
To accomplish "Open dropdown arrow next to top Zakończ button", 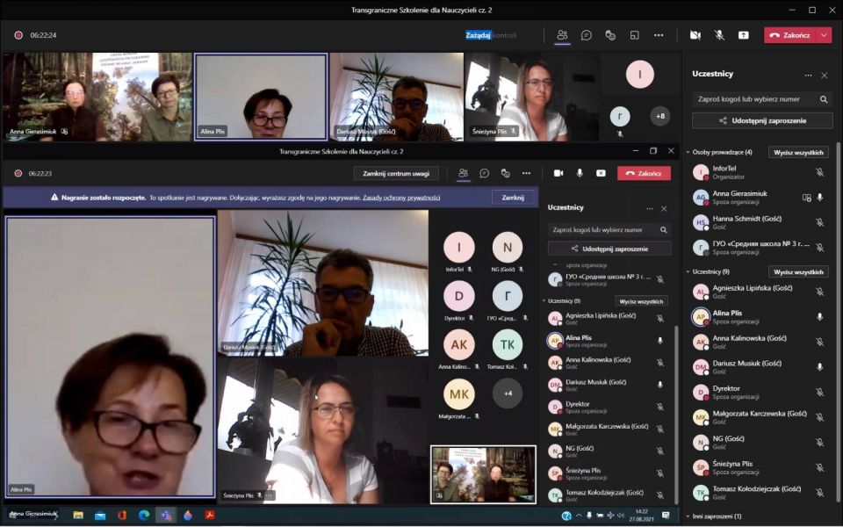I will click(825, 35).
